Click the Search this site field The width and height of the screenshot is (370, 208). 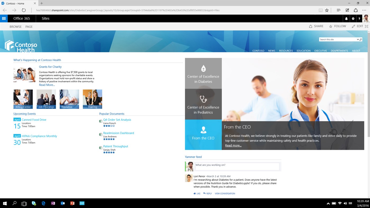338,40
